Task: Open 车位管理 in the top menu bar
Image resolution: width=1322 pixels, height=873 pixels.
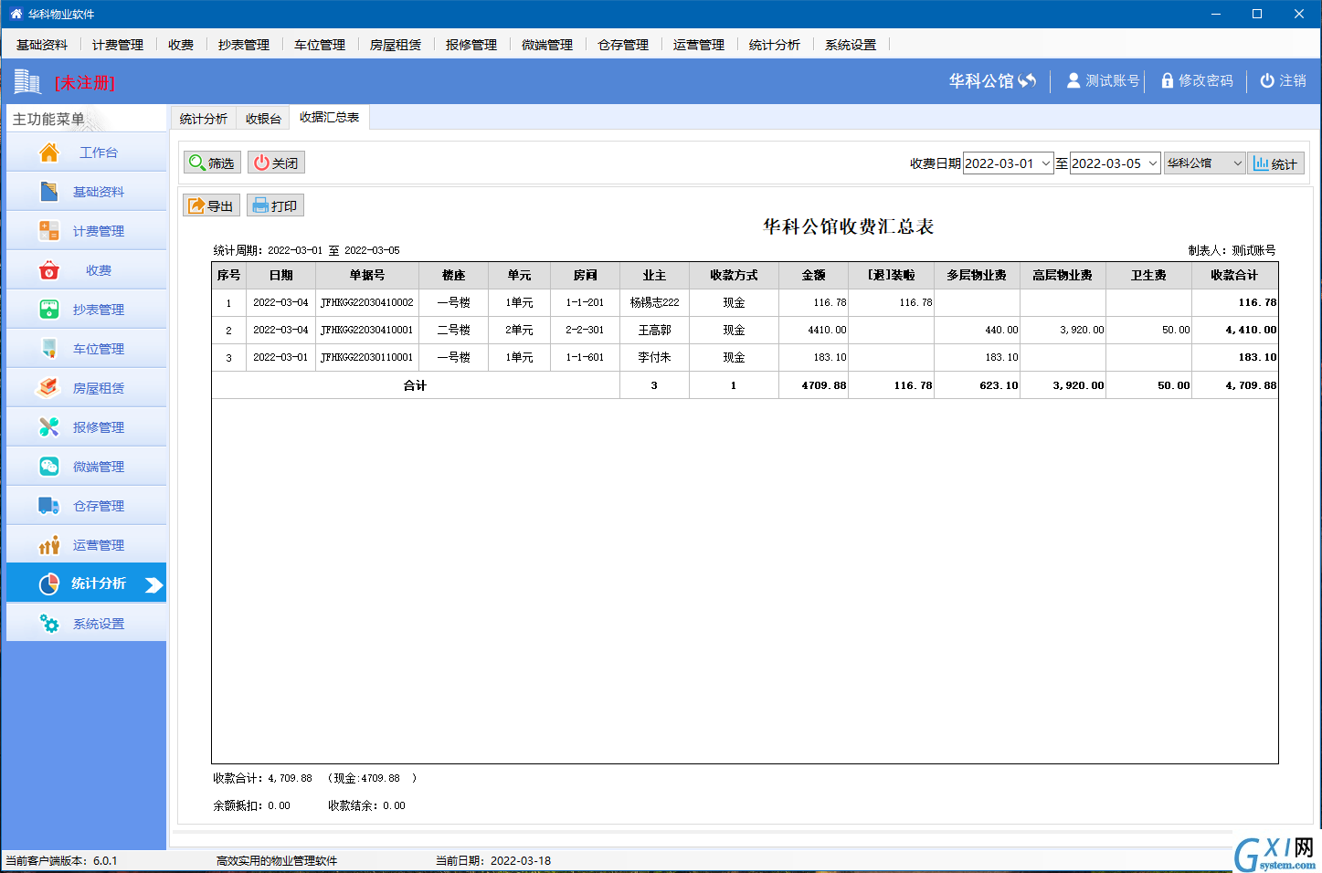Action: 320,45
